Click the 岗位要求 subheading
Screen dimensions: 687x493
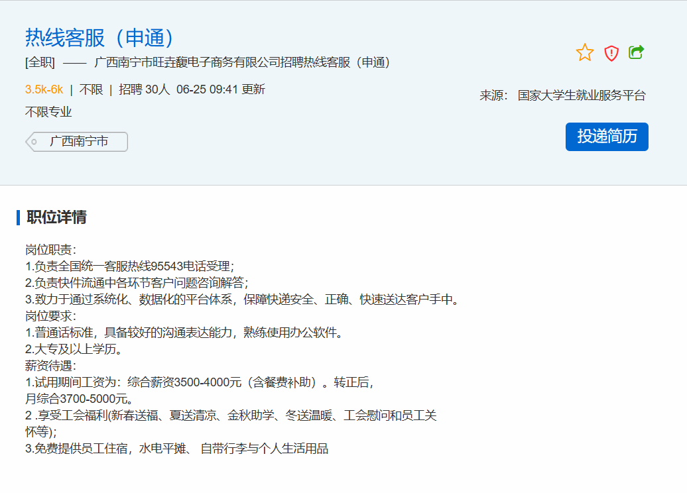click(51, 316)
